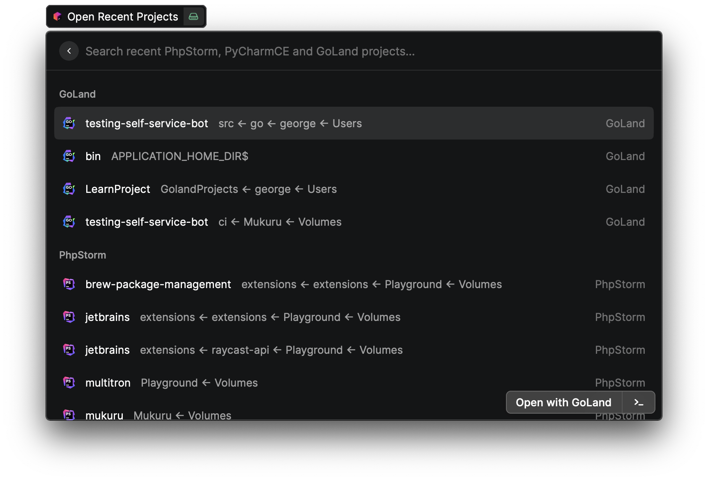
Task: Click PhpStorm icon on mukuru row
Action: 69,415
